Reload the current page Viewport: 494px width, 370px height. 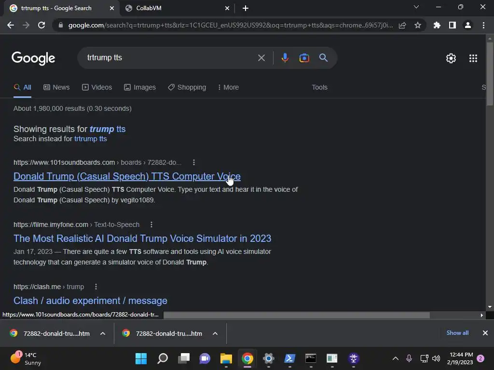tap(41, 25)
